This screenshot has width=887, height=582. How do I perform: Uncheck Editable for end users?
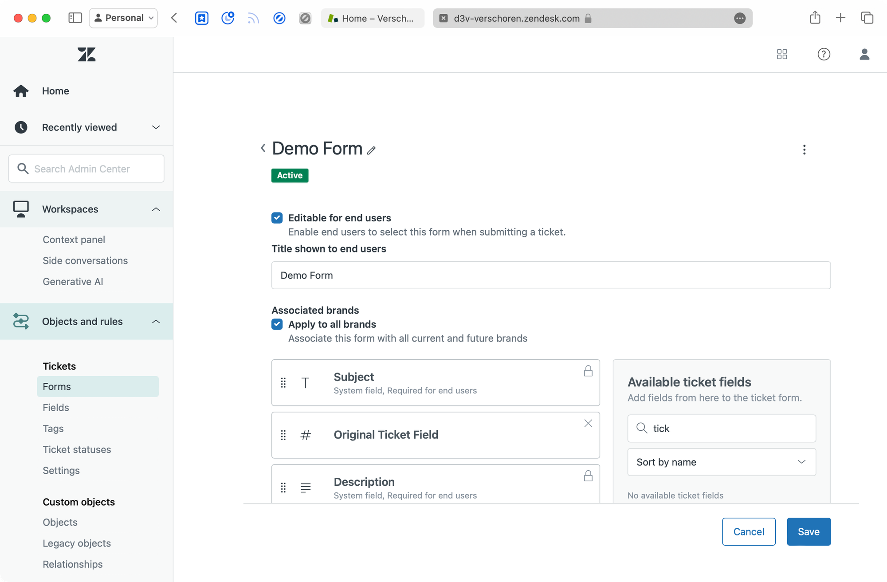coord(277,218)
